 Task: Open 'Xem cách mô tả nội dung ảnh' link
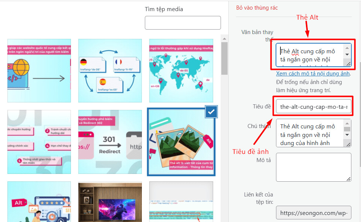click(313, 74)
